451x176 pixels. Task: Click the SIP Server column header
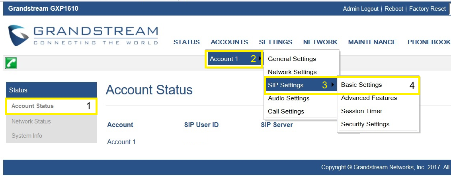[x=277, y=125]
